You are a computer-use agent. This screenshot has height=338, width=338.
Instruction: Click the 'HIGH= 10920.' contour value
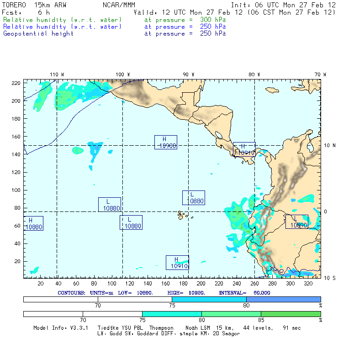click(186, 293)
